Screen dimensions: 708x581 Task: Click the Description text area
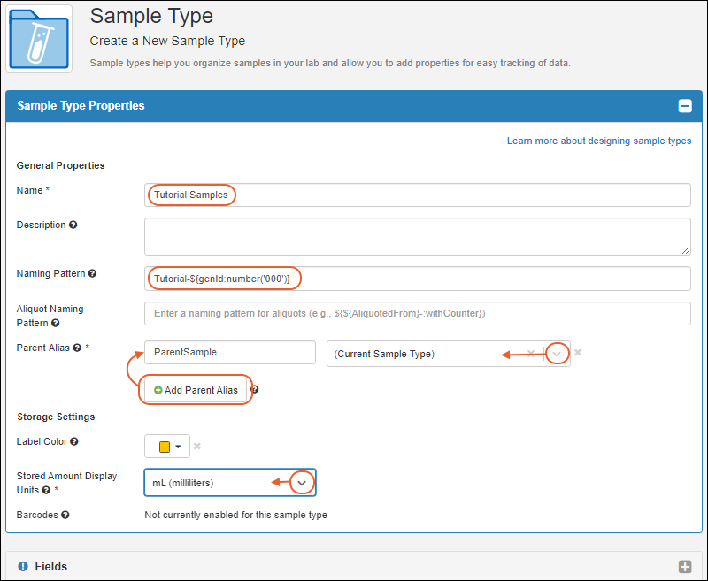[x=417, y=236]
